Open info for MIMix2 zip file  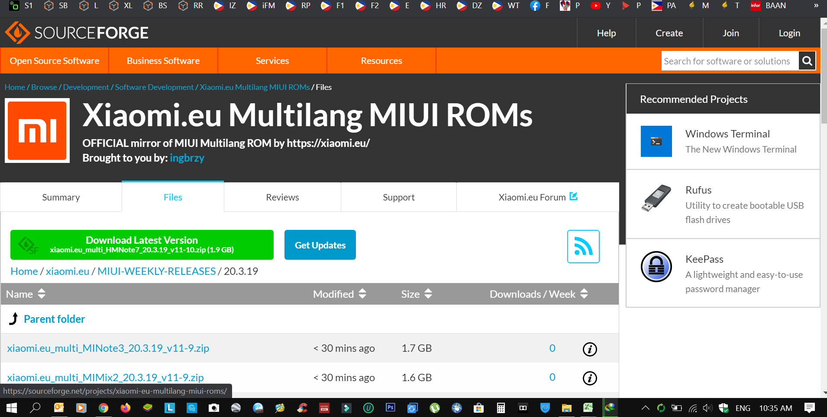pyautogui.click(x=590, y=378)
